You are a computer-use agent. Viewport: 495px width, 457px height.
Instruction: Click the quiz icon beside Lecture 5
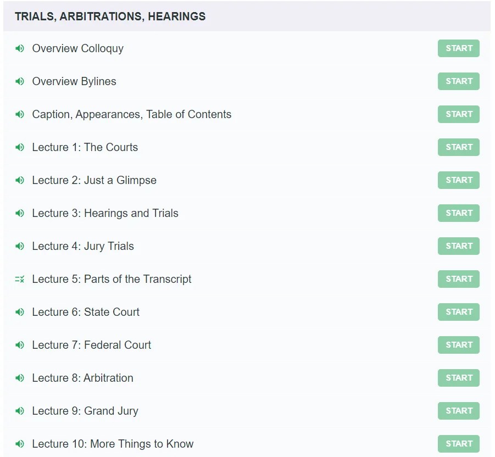20,279
